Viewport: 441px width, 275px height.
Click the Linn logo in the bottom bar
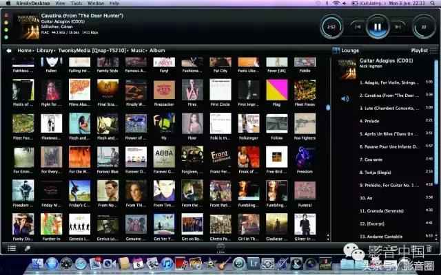click(220, 248)
